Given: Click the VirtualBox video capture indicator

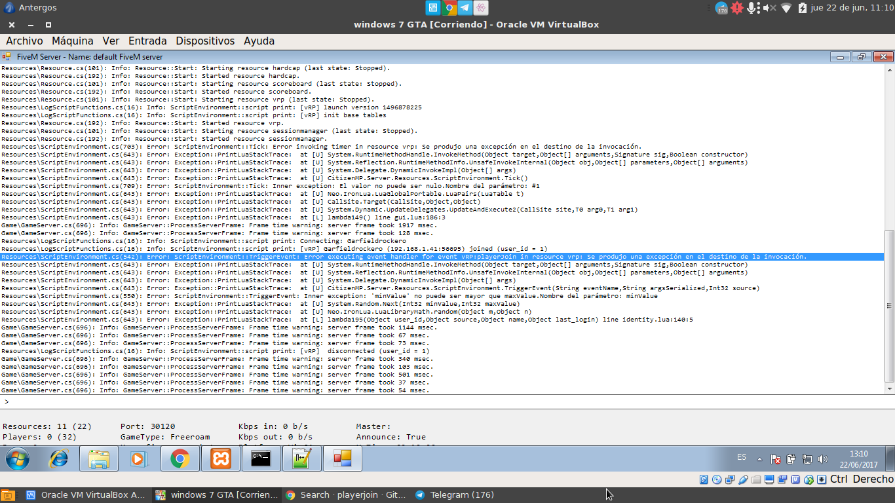Looking at the screenshot, I should [x=782, y=479].
